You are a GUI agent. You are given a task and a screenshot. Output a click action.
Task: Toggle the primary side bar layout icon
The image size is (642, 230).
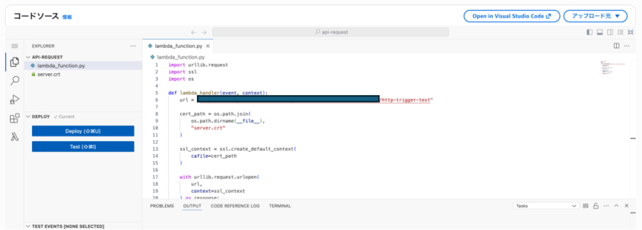coord(589,32)
